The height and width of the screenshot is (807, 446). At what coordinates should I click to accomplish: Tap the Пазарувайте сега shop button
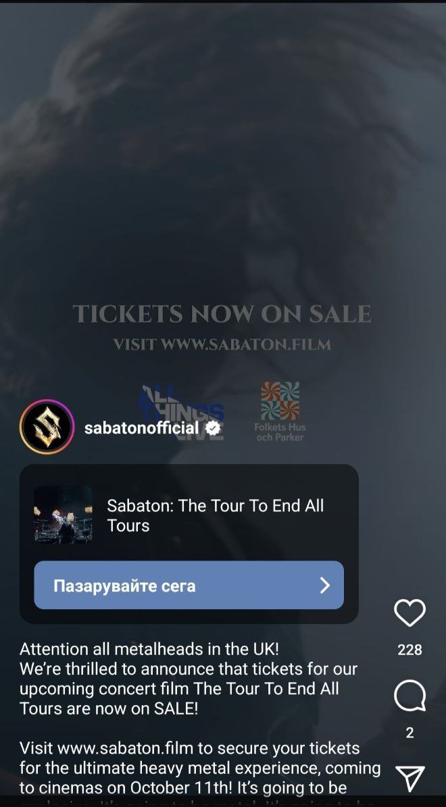pyautogui.click(x=189, y=585)
